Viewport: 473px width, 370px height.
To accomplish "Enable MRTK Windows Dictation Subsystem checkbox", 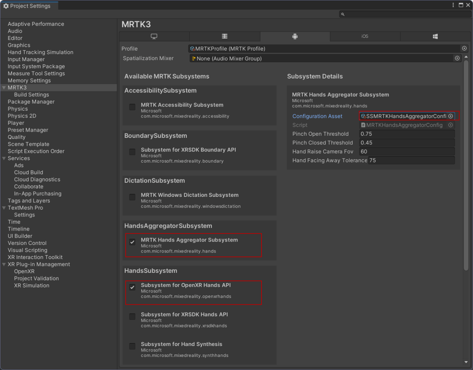I will 132,197.
